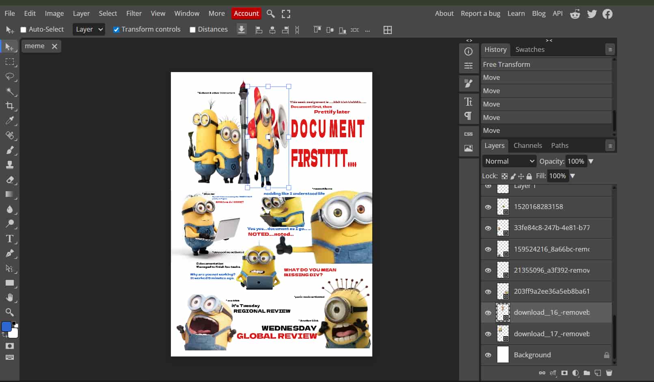
Task: Enable the Auto-Select checkbox
Action: [24, 30]
